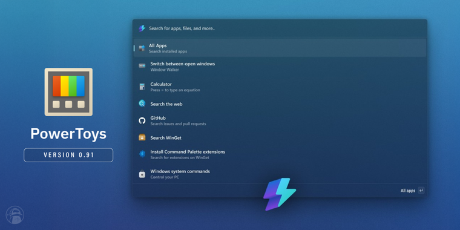Click Search for extensions on WinGet text

[x=180, y=157]
